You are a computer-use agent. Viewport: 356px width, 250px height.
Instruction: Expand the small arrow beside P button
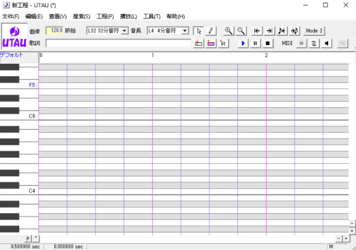pyautogui.click(x=36, y=238)
